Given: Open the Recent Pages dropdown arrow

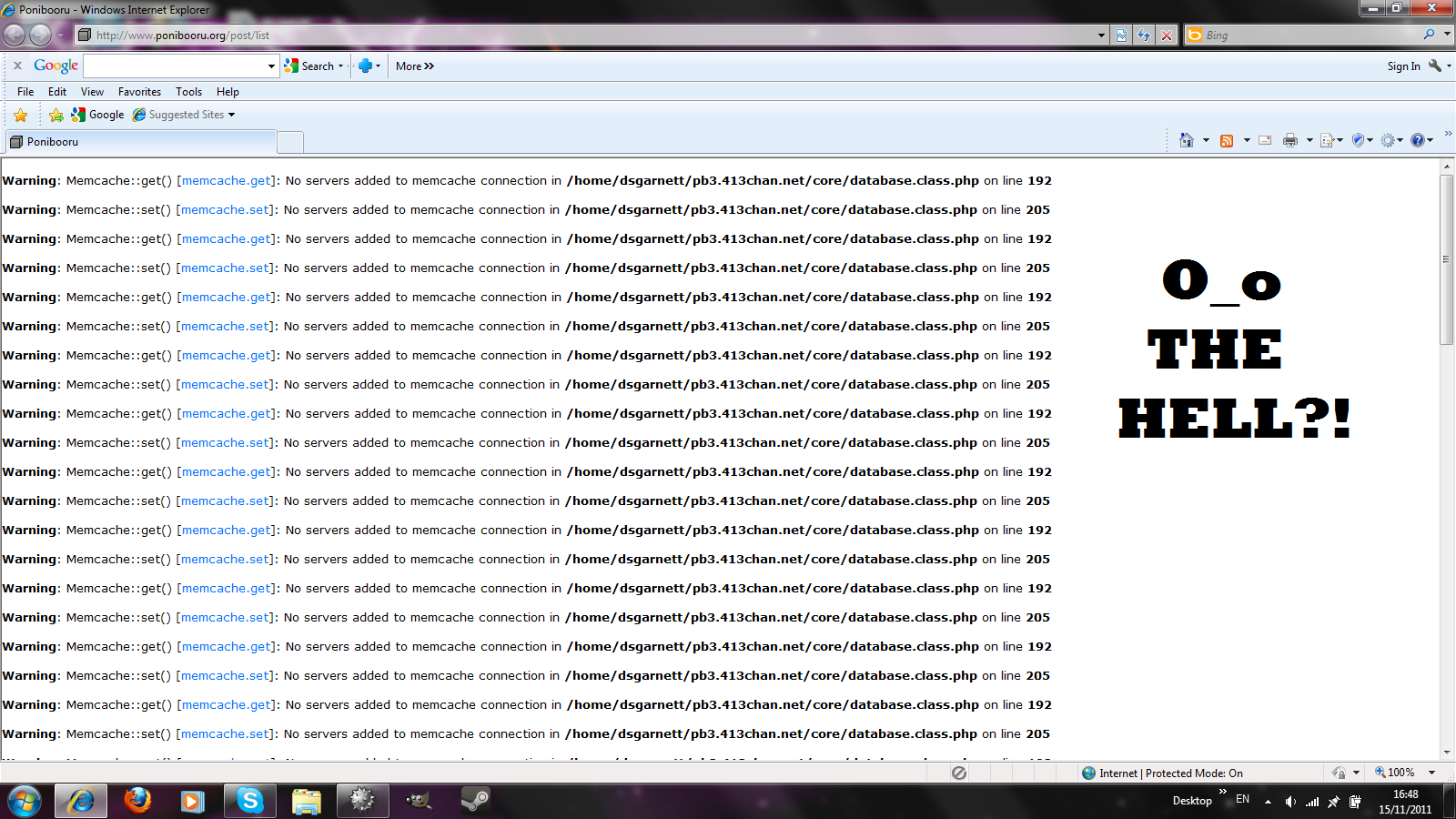Looking at the screenshot, I should tap(61, 35).
